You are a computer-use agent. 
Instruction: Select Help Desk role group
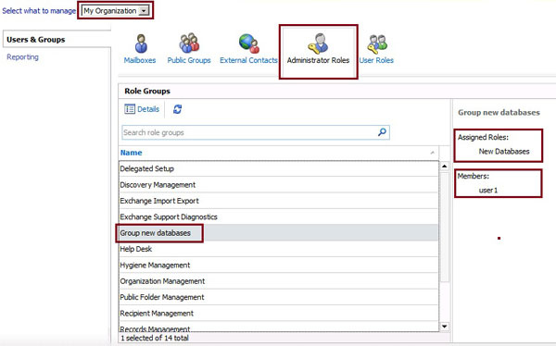(279, 249)
